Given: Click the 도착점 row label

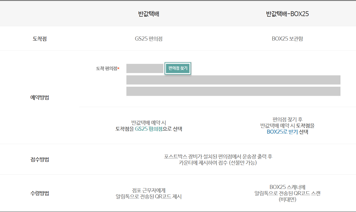Looking at the screenshot, I should click(x=40, y=39).
